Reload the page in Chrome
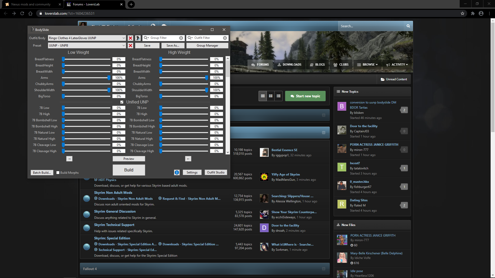Viewport: 495px width, 278px height. coord(22,13)
